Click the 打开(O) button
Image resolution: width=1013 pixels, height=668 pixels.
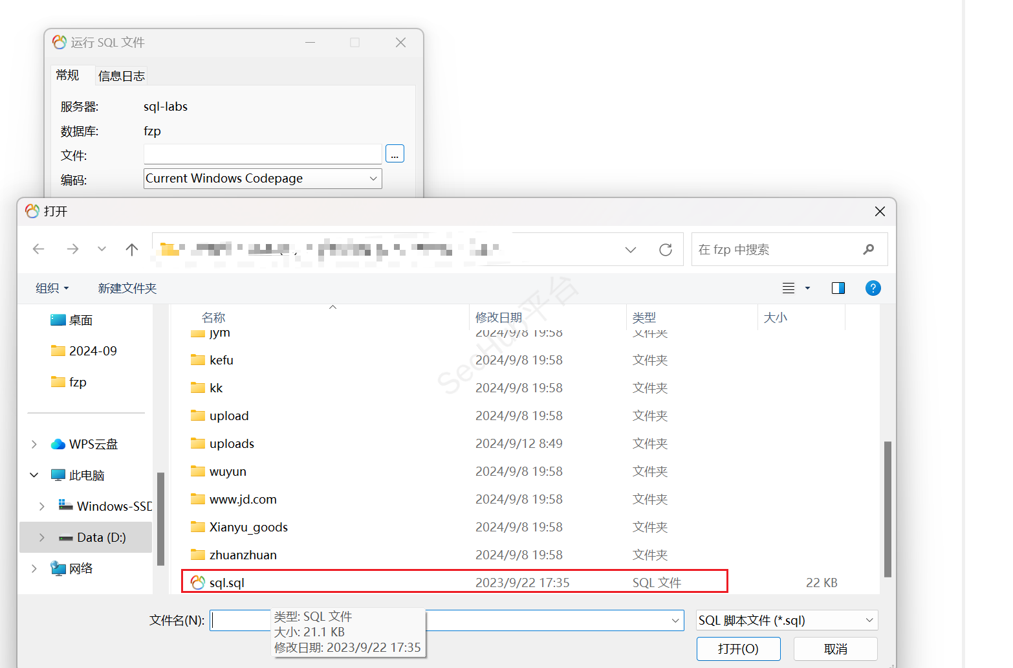738,649
